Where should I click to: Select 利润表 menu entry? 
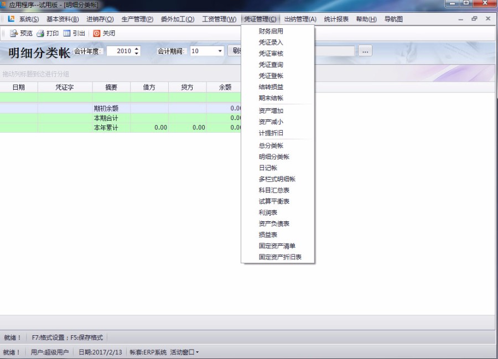point(278,212)
